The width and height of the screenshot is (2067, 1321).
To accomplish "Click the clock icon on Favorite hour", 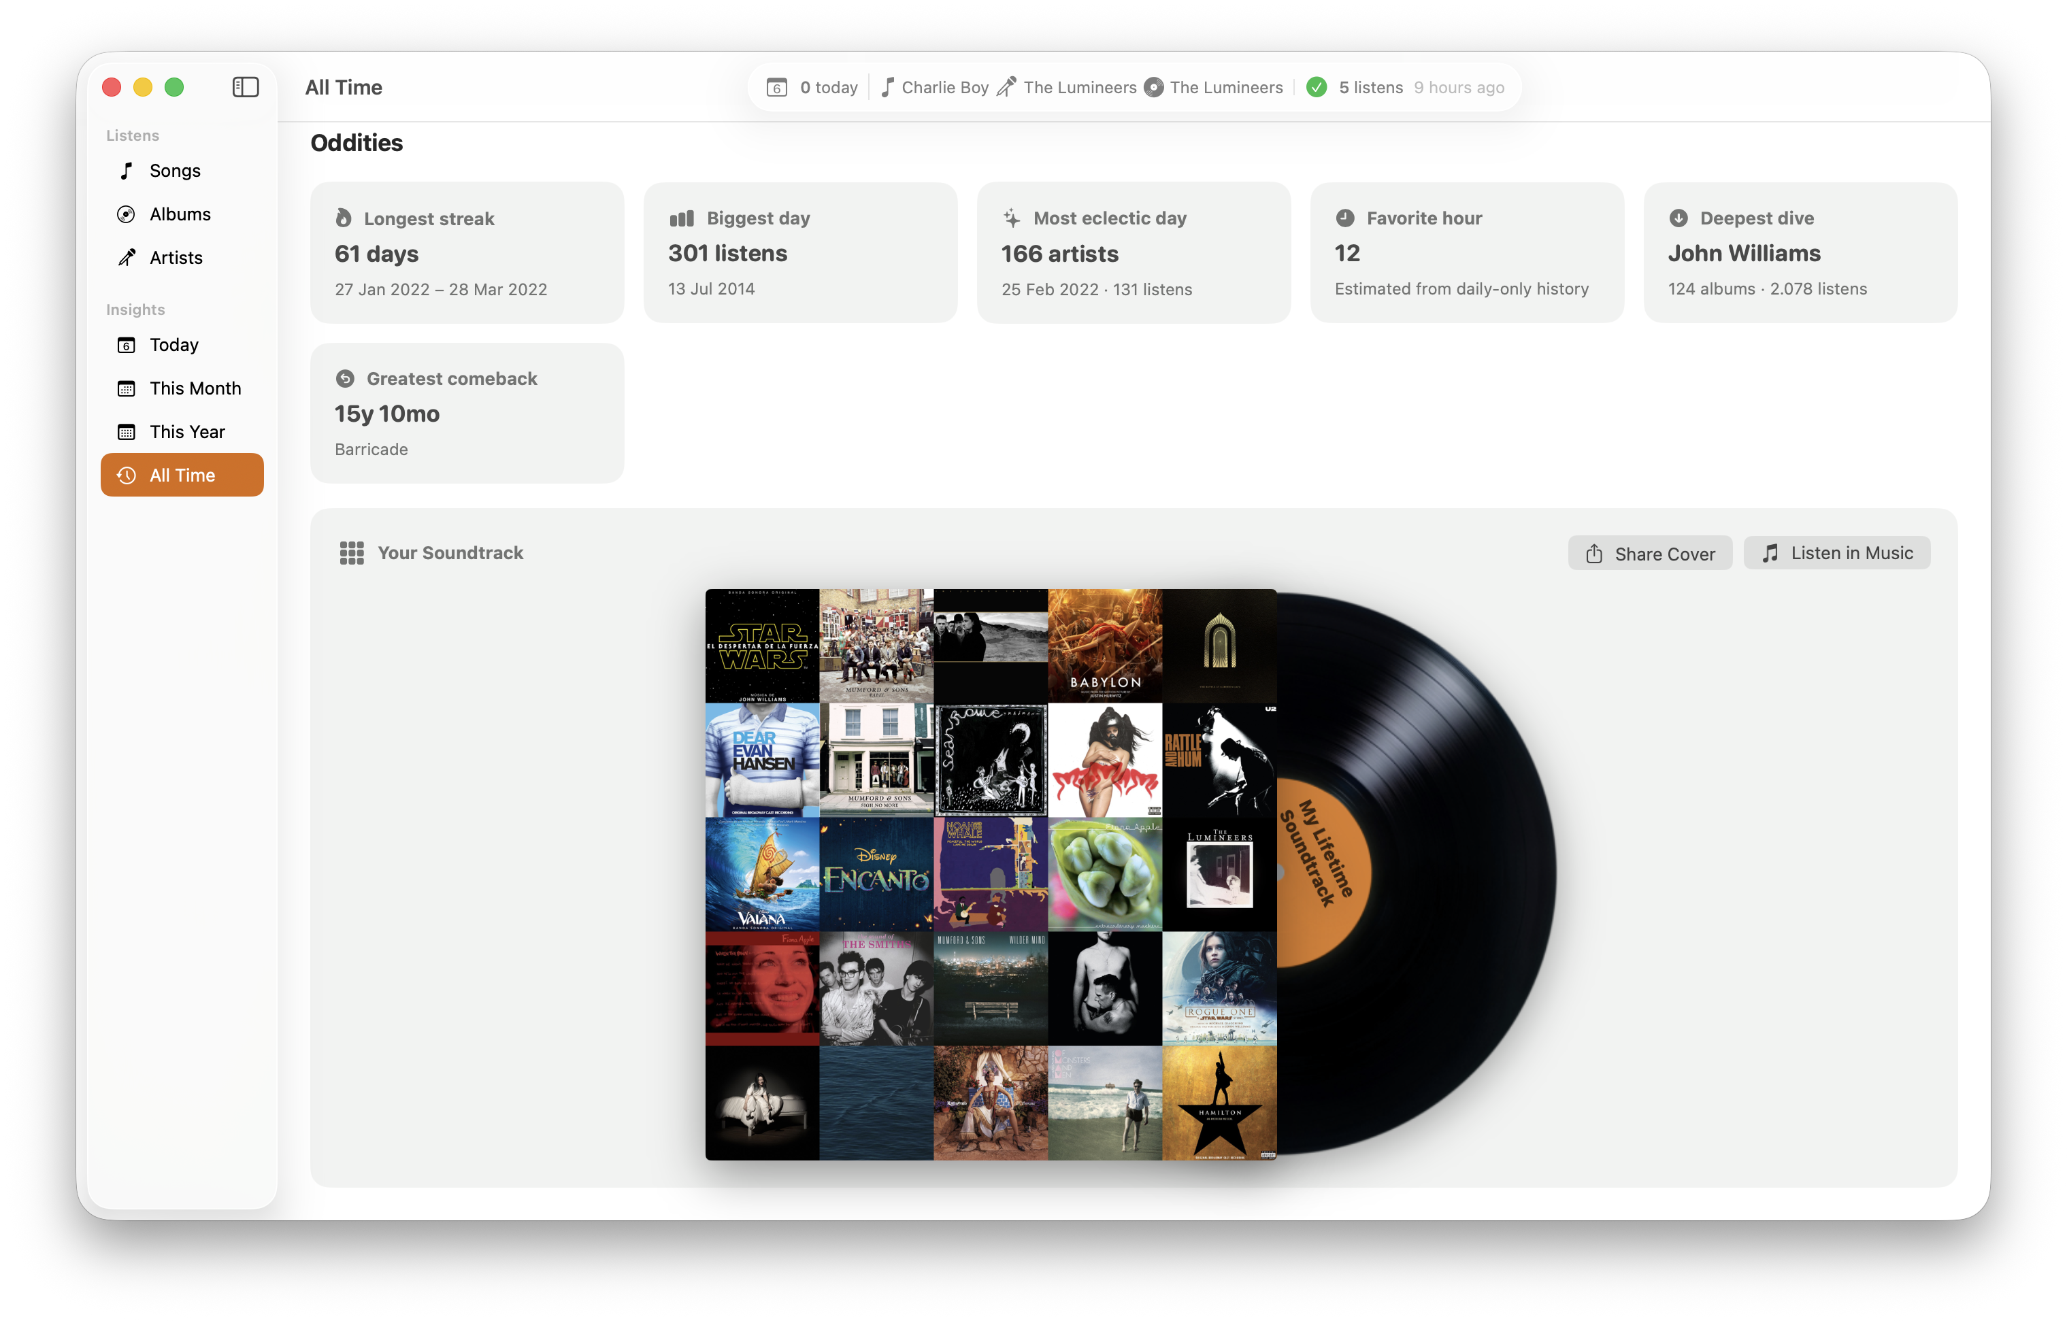I will (x=1345, y=218).
